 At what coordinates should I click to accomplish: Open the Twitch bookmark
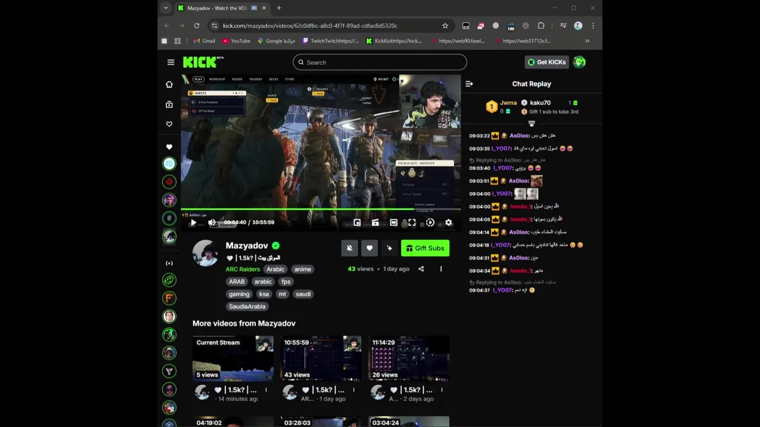coord(331,41)
